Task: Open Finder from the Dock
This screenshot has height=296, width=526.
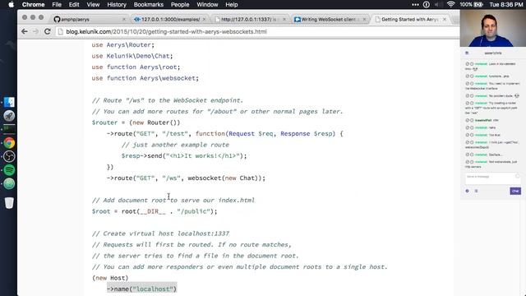Action: [x=9, y=102]
